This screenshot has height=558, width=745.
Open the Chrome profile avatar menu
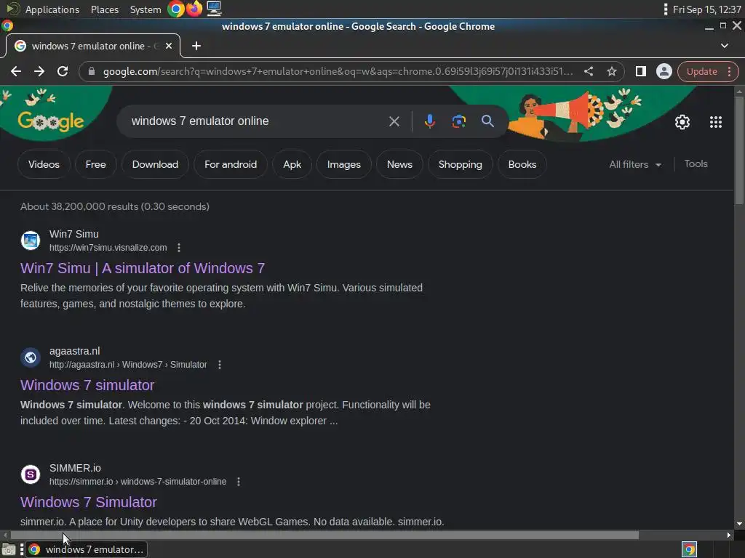click(664, 71)
